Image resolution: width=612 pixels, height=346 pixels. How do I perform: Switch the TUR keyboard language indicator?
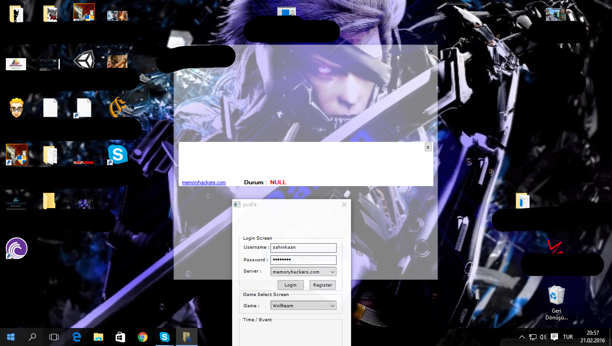[568, 337]
